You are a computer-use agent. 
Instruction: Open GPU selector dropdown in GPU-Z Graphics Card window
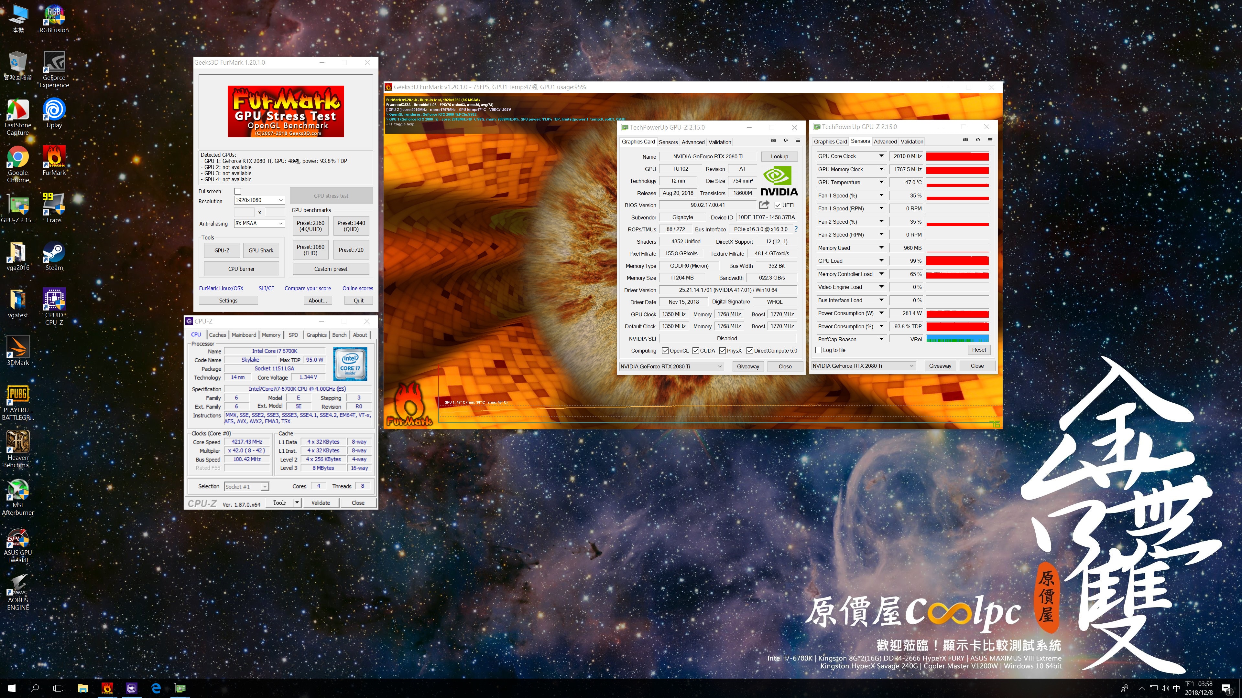671,366
